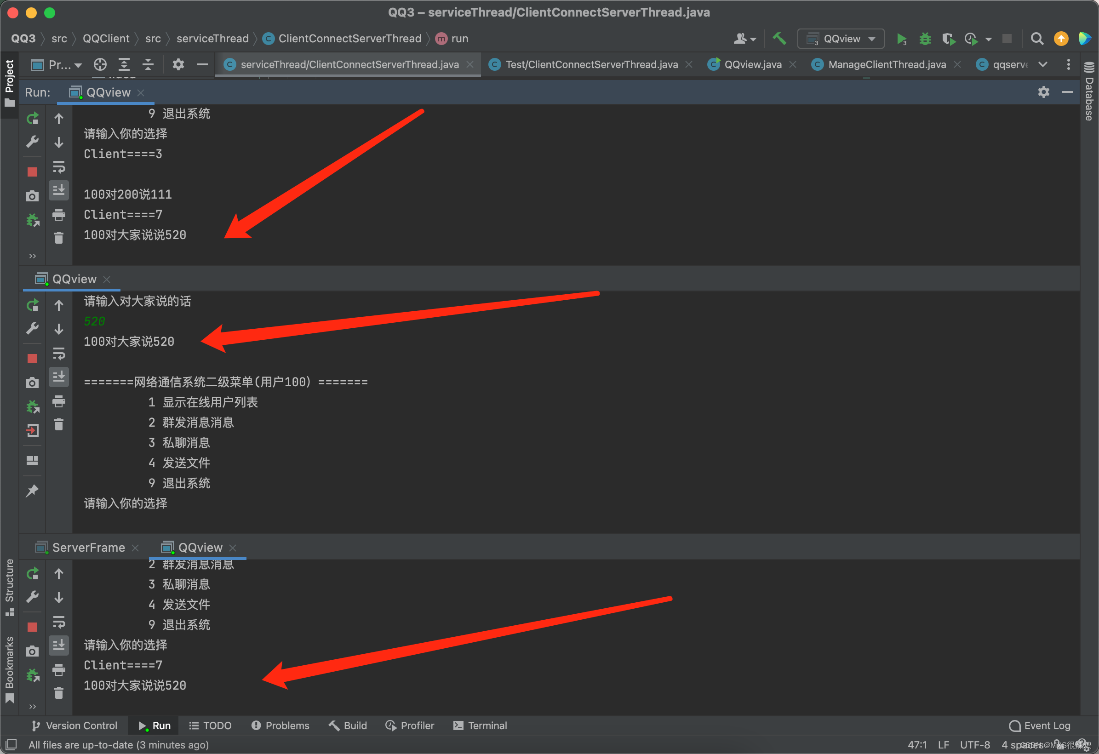Rerun QQview in the top run panel

[x=32, y=118]
